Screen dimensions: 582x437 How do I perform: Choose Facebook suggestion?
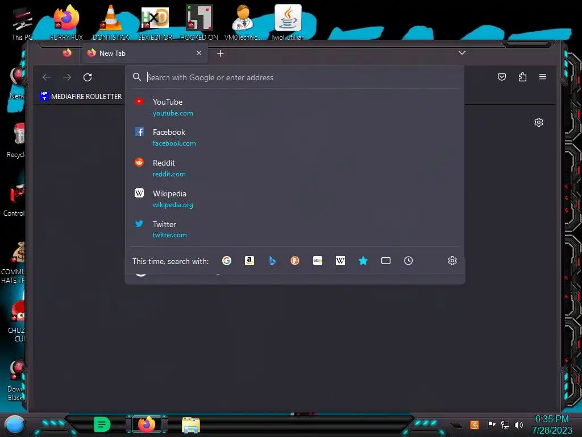coord(295,138)
